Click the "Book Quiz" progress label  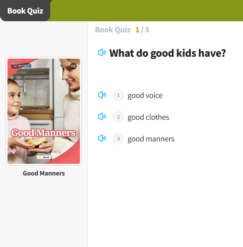pos(113,30)
